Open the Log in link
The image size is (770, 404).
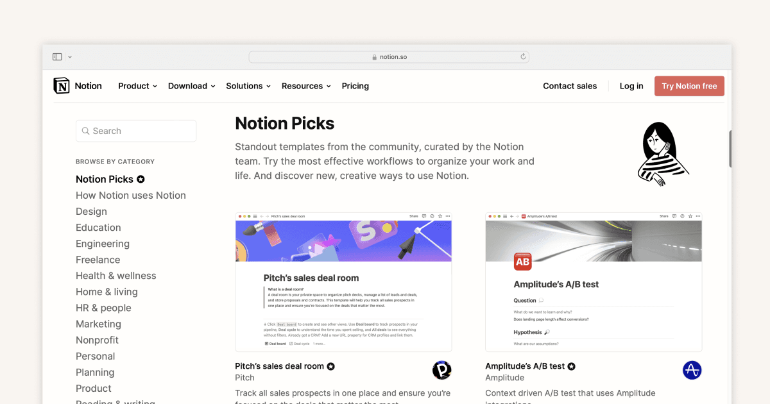click(631, 85)
